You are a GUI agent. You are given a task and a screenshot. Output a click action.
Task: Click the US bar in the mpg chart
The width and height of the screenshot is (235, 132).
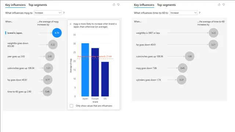click(x=105, y=79)
